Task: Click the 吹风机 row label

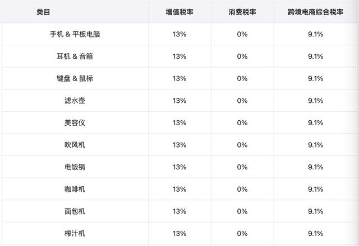Action: point(75,145)
